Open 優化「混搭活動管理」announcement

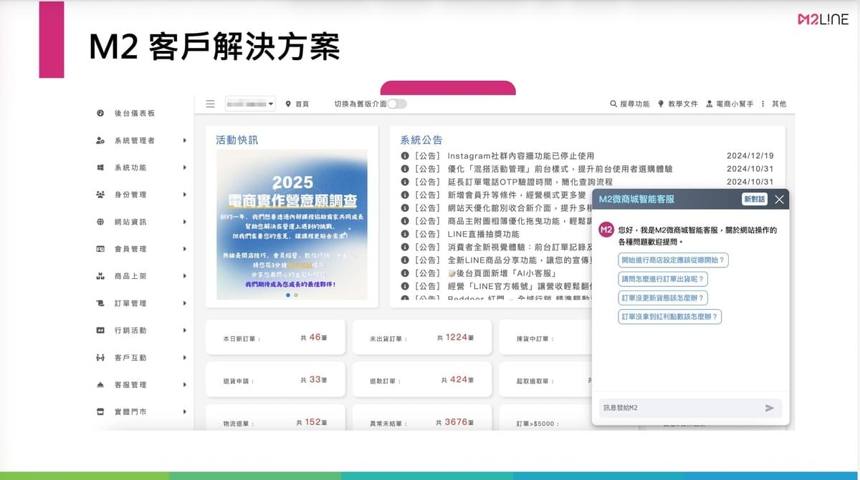tap(560, 169)
